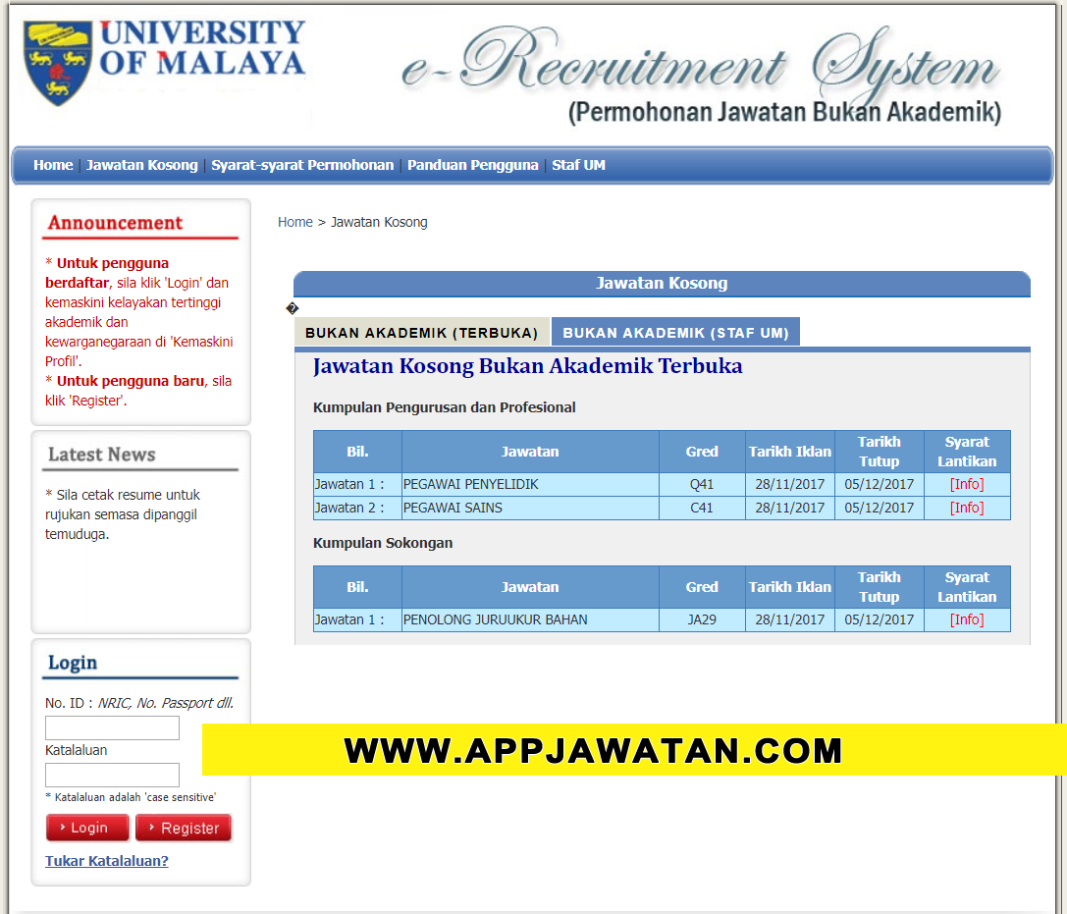
Task: Select PENOLONG JURUUKUR BAHAN cell
Action: pos(530,620)
